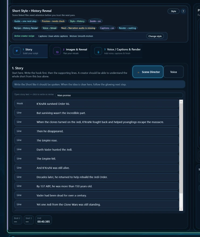Screen dimensions: 200x237
Task: Click line 'Then he disappeared.'
Action: click(97, 131)
